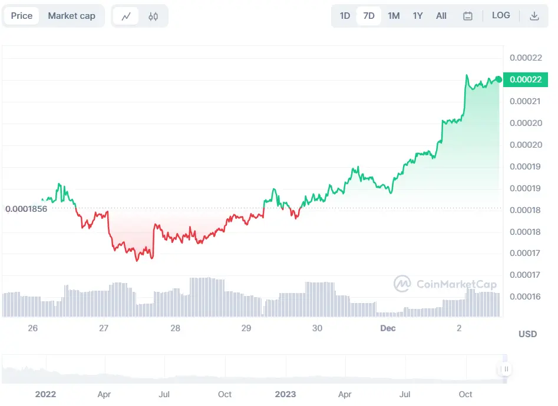Click the 2023 marker on the overview timeline

(x=285, y=394)
